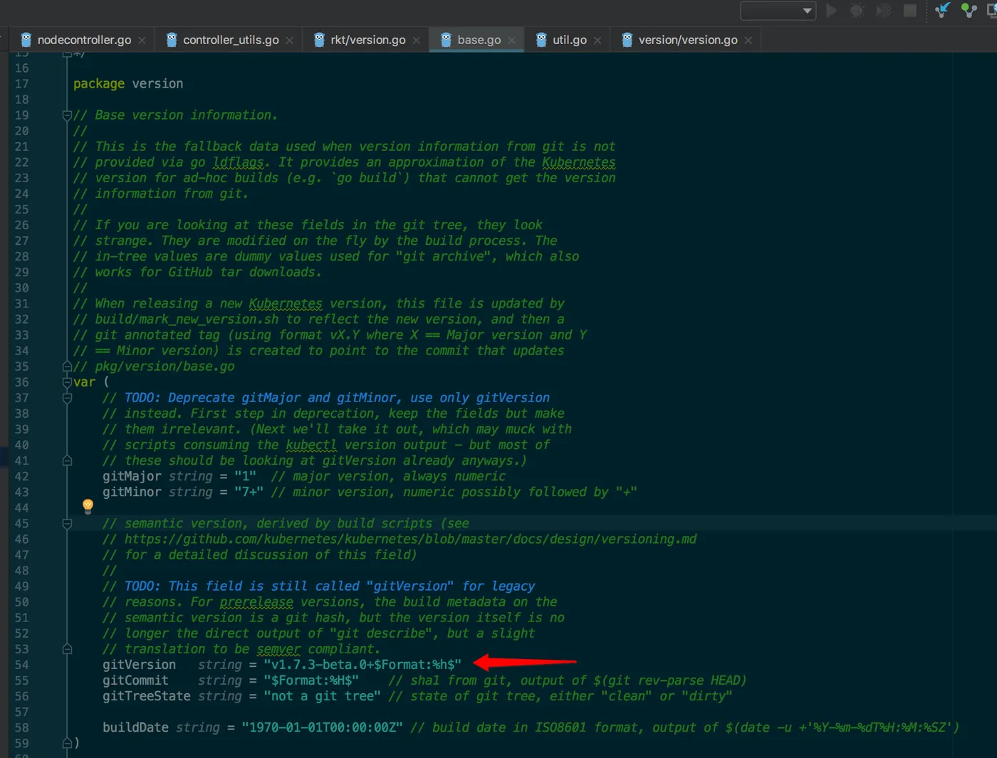This screenshot has width=997, height=758.
Task: Click the gitVersion string value v1.7.3-beta.0
Action: pyautogui.click(x=363, y=665)
